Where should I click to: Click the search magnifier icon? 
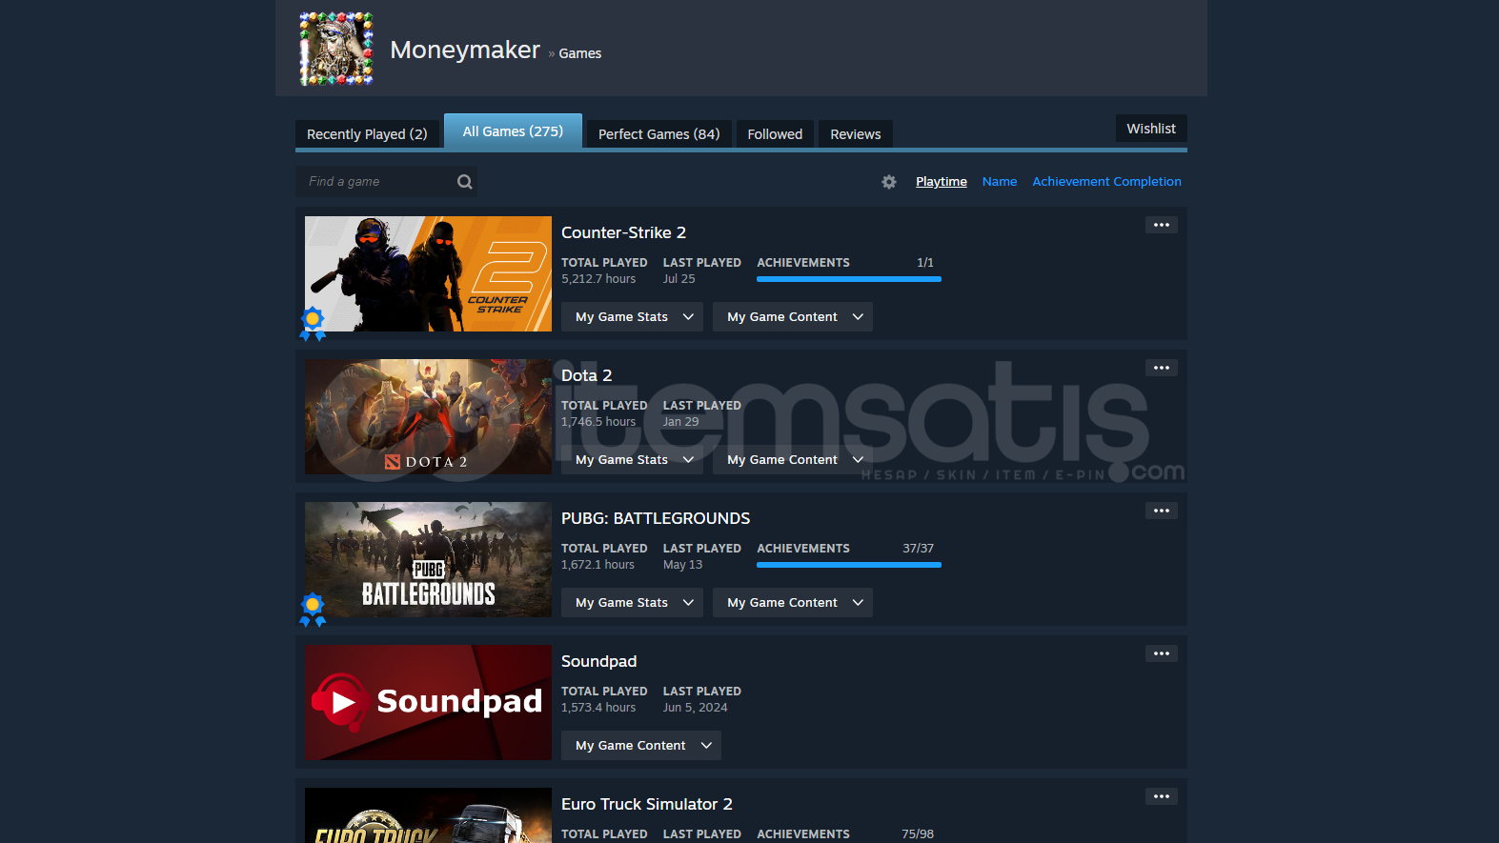(464, 182)
